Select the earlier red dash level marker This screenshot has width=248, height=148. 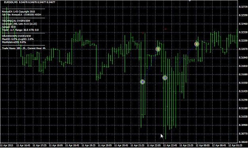(143, 33)
